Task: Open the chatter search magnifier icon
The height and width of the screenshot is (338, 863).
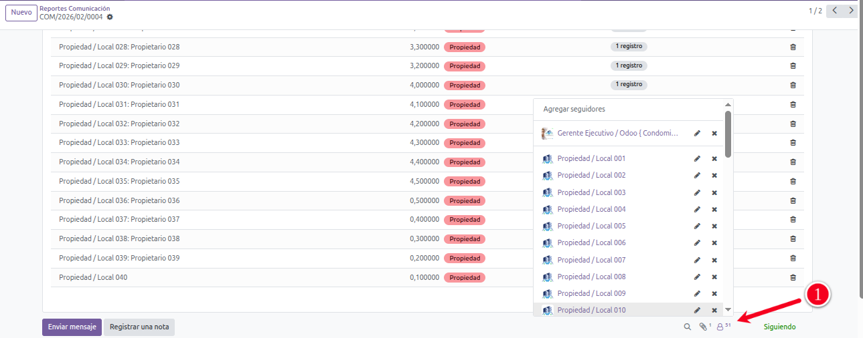Action: pos(687,327)
